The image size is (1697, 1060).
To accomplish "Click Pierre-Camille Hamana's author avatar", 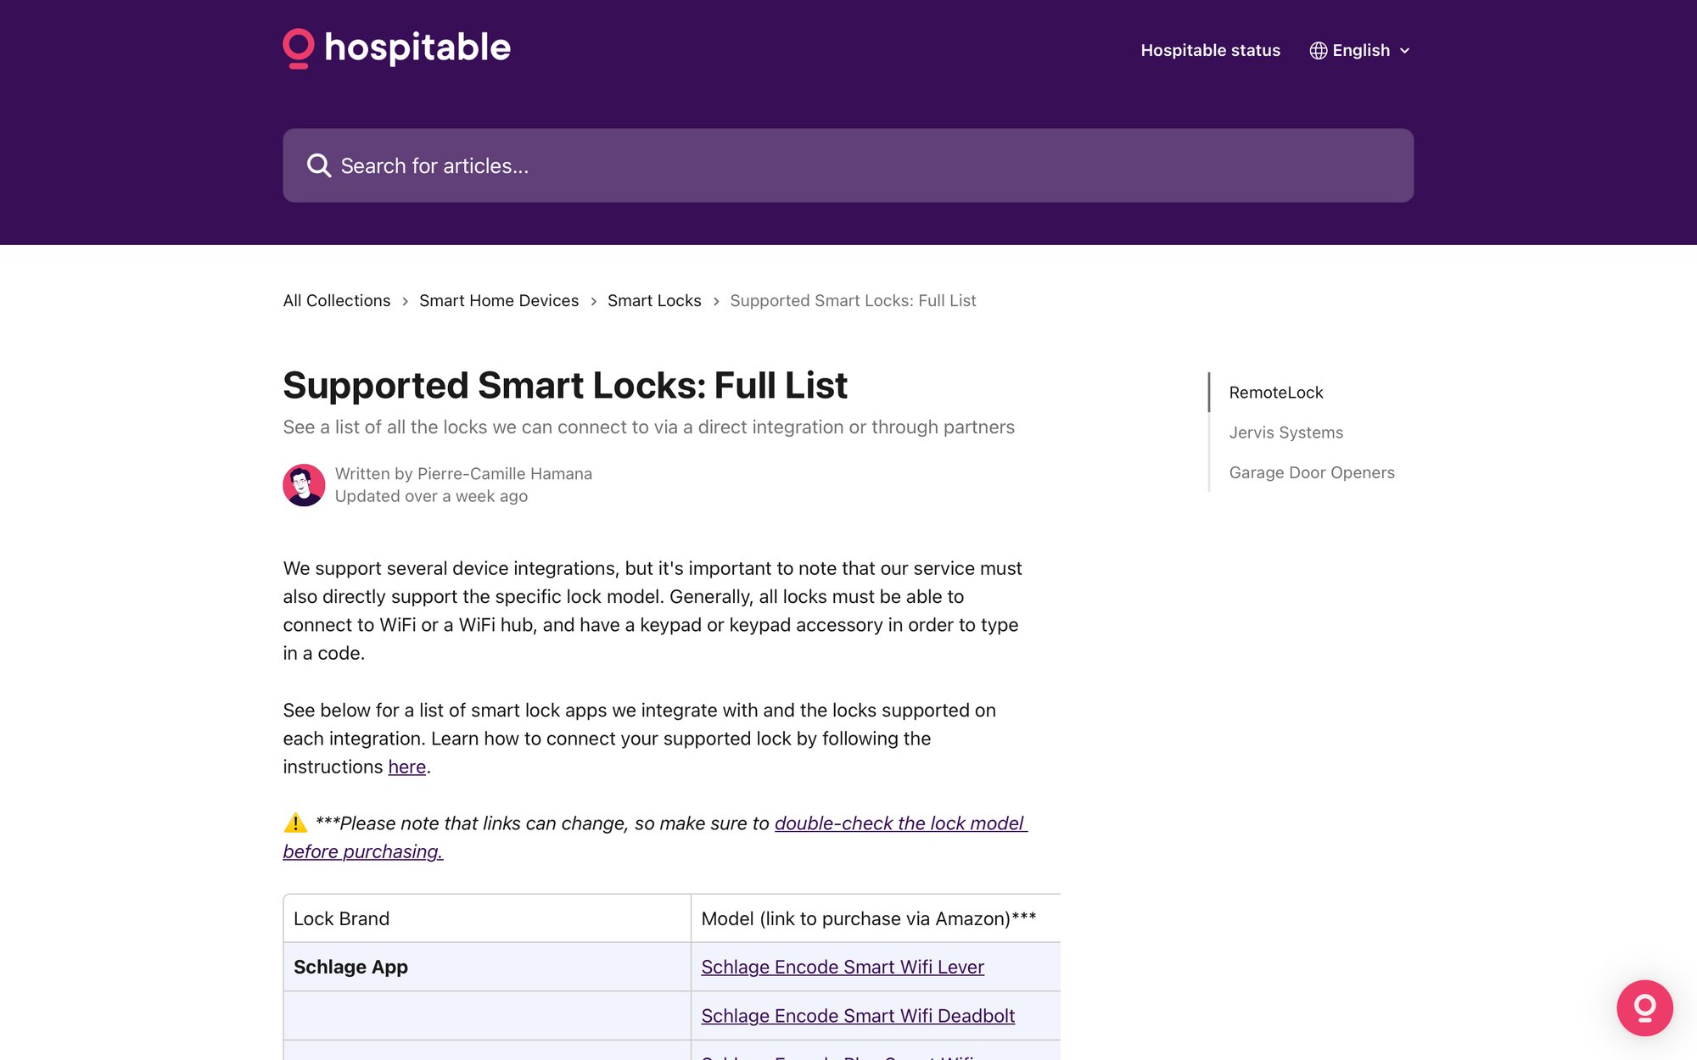I will pos(303,484).
